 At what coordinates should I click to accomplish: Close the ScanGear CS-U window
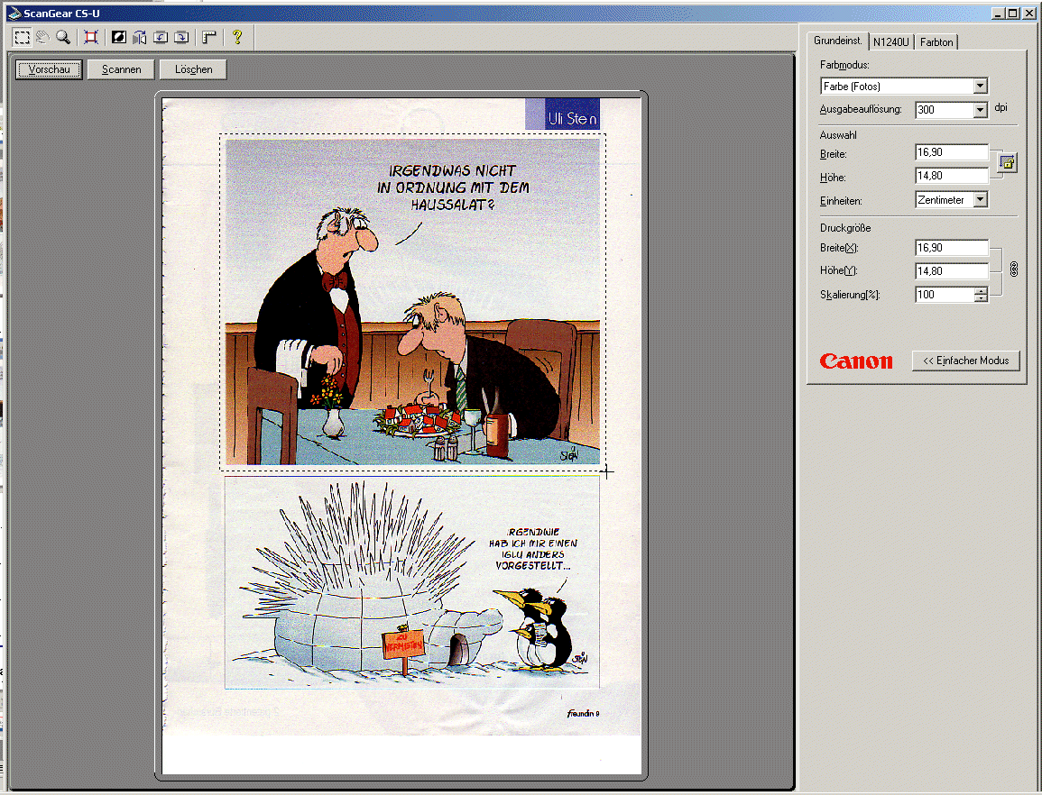1028,14
